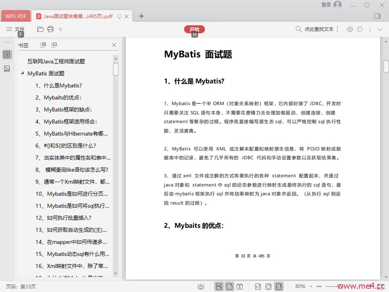
Task: Open the bookmarks outline sidebar icon
Action: tap(7, 55)
